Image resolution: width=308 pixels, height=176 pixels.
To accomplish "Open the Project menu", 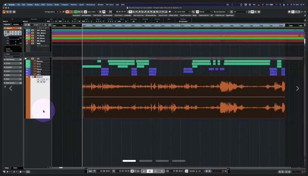I will [30, 5].
